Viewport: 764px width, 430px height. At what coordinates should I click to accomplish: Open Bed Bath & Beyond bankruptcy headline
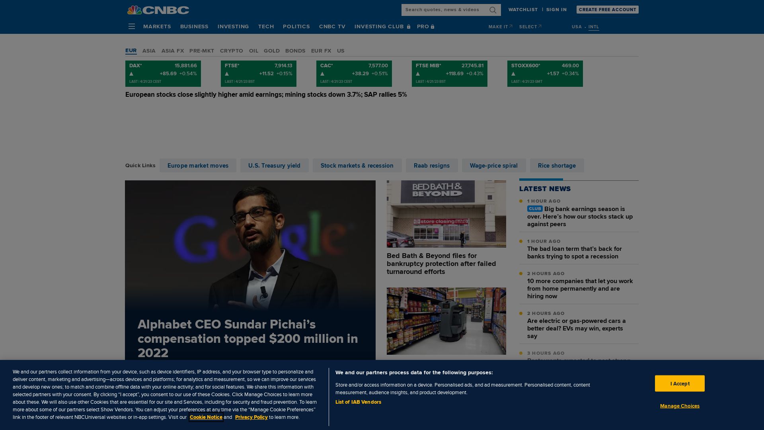tap(441, 264)
